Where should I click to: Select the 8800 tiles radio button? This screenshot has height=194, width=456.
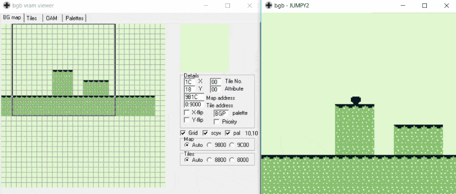click(209, 160)
